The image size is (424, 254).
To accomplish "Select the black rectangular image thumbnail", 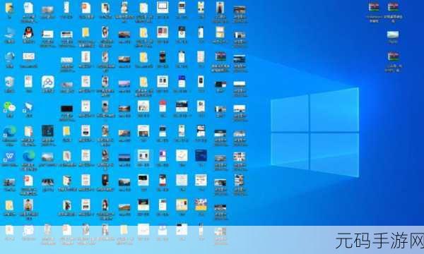I will pos(66,109).
